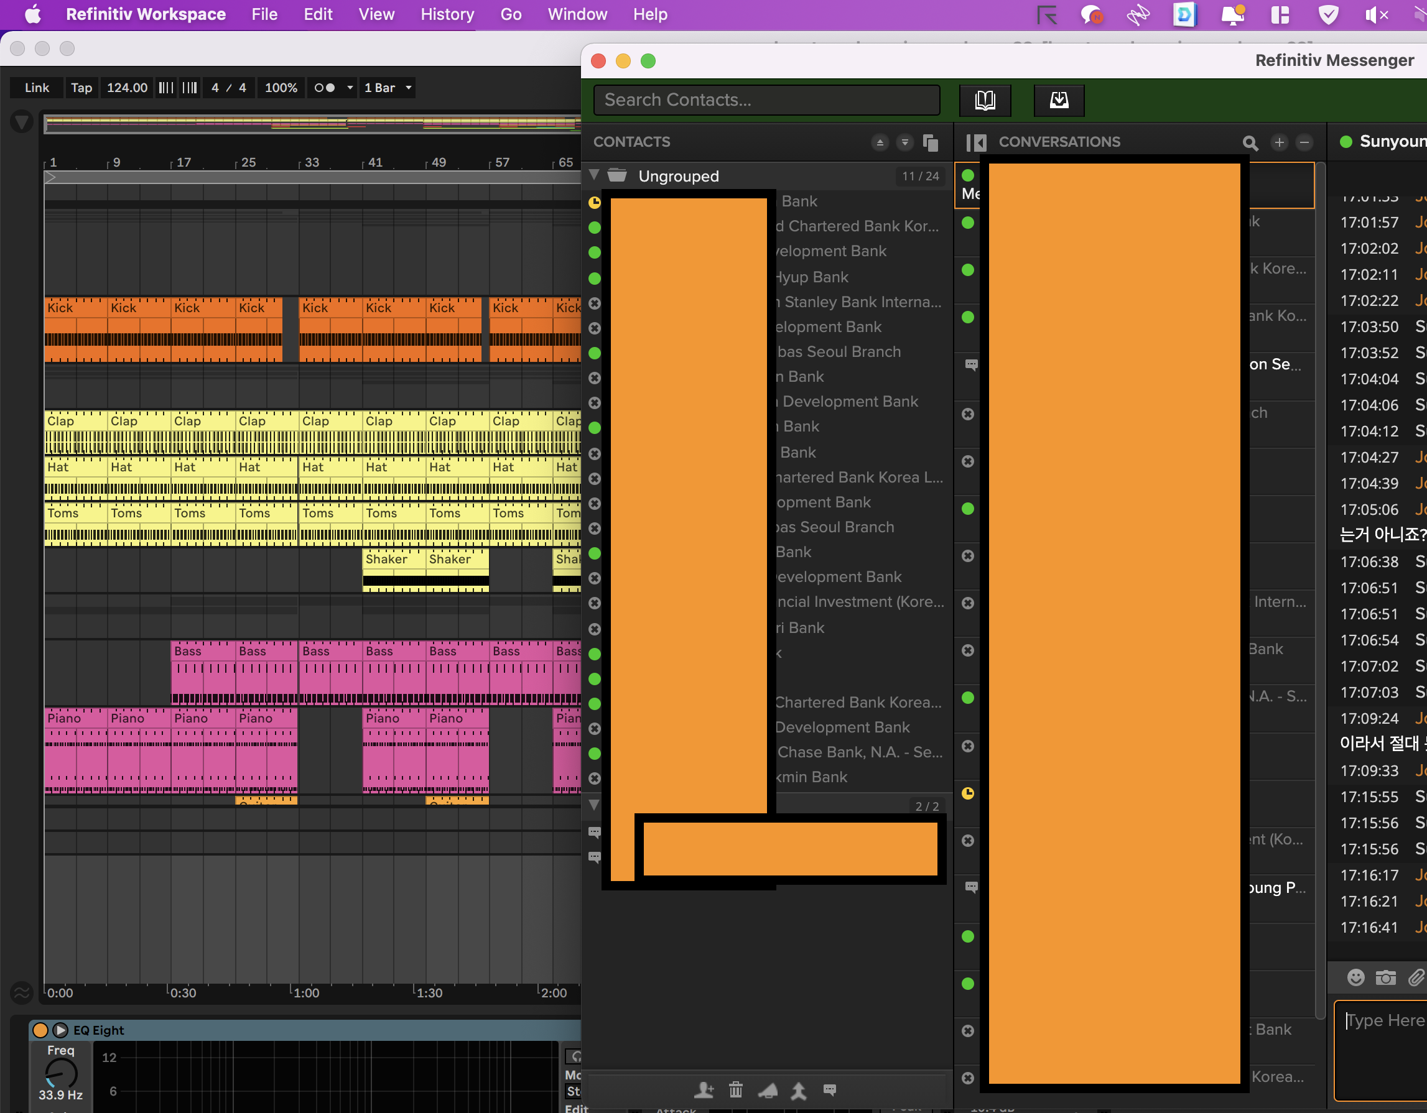
Task: Click the plus button in Conversations header
Action: click(x=1279, y=142)
